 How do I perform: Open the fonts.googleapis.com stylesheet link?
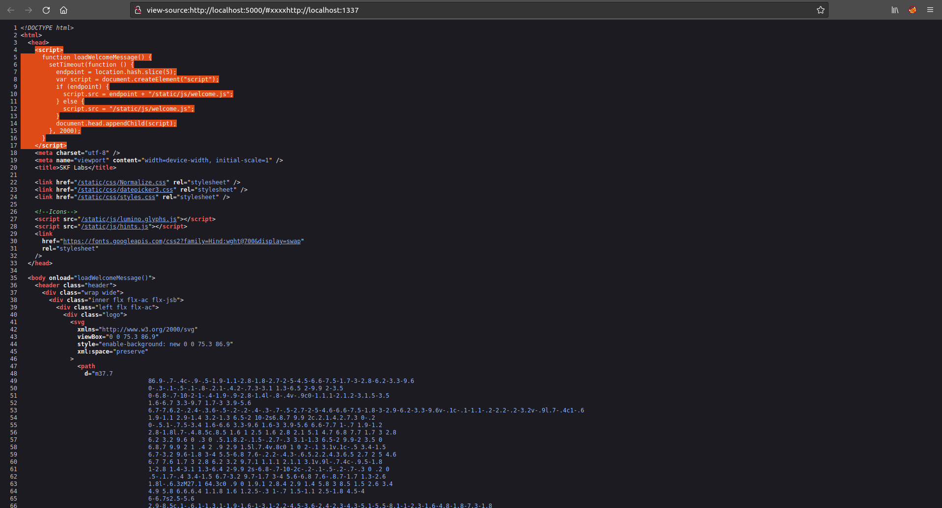click(x=182, y=241)
